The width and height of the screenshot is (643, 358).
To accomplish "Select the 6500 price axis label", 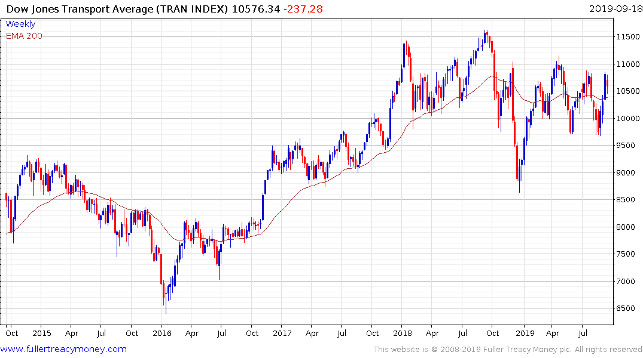I will [626, 308].
